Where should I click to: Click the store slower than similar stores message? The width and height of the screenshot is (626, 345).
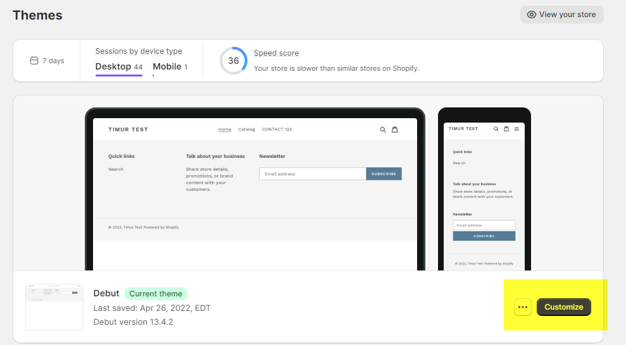click(x=337, y=68)
